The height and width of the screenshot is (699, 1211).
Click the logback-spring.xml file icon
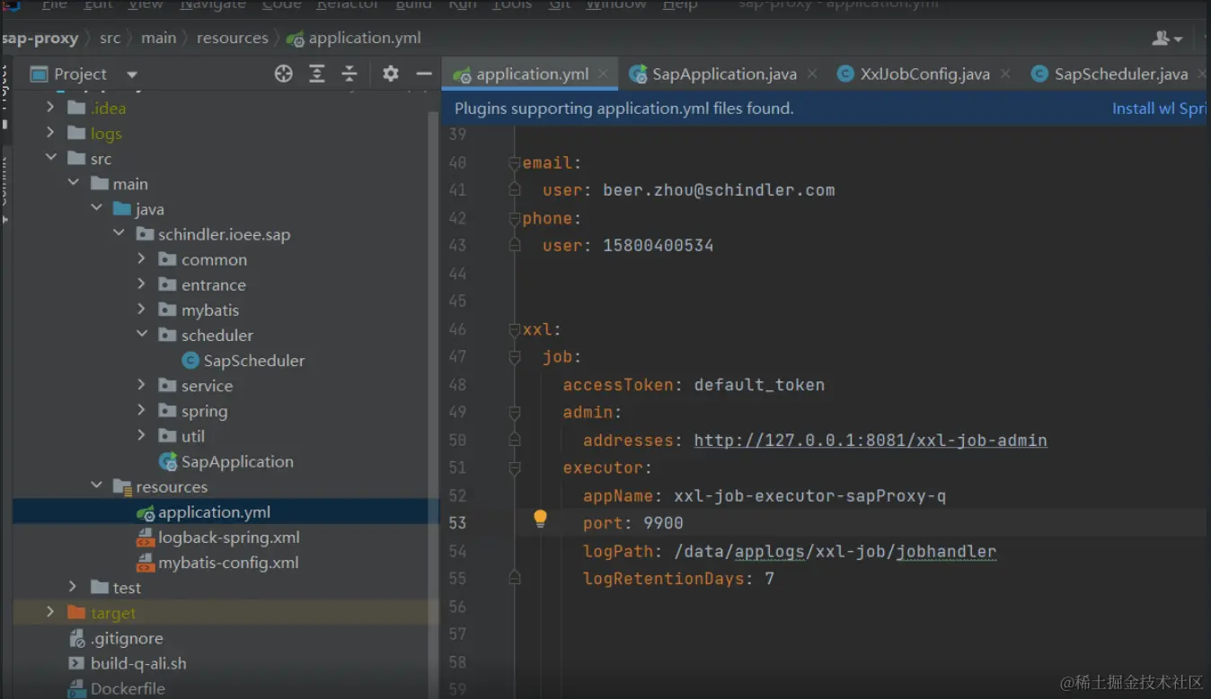pyautogui.click(x=145, y=537)
